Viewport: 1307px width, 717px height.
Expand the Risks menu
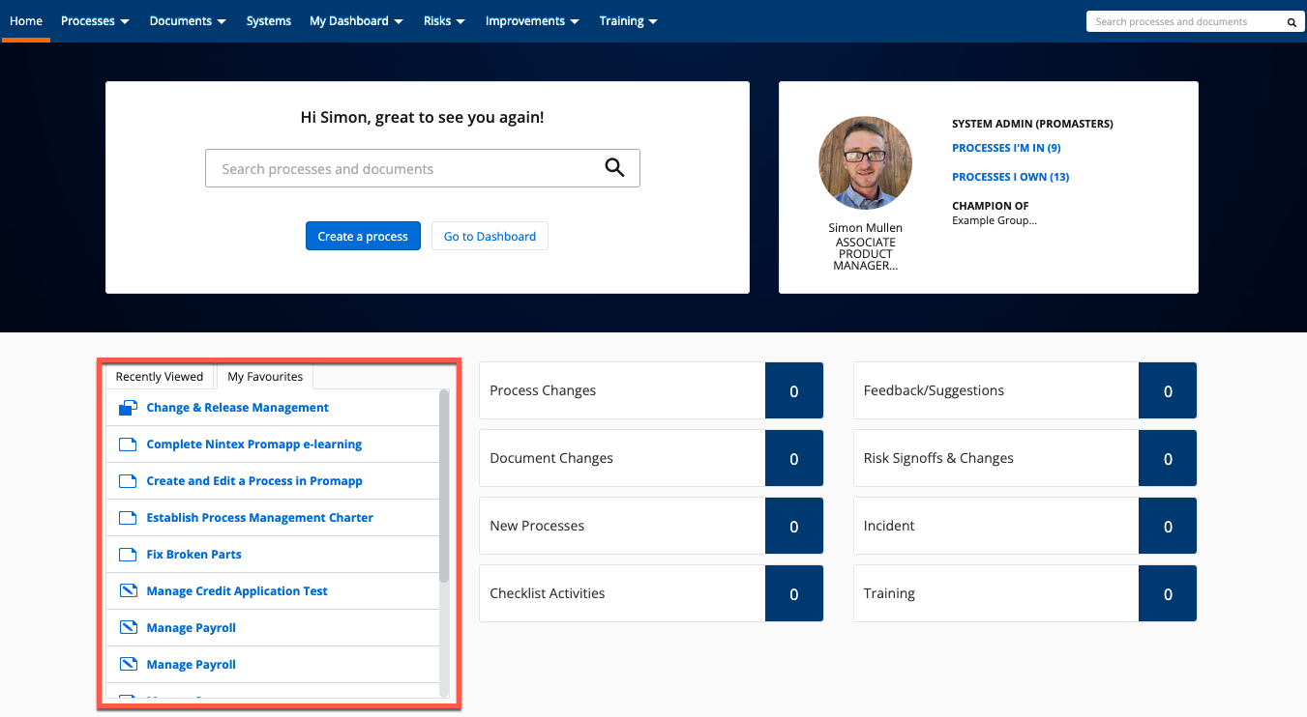pyautogui.click(x=444, y=21)
